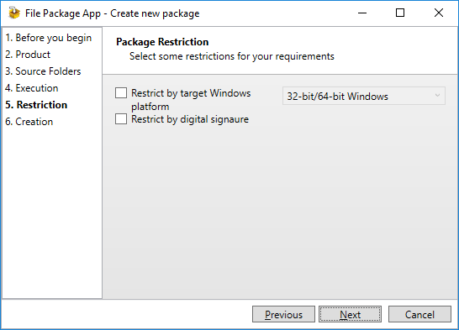Go to step 6. Creation
This screenshot has width=459, height=330.
(29, 122)
